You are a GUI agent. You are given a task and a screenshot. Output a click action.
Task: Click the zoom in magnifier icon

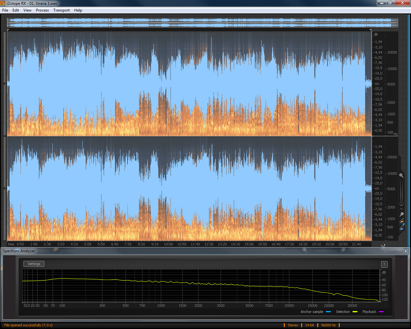401,175
